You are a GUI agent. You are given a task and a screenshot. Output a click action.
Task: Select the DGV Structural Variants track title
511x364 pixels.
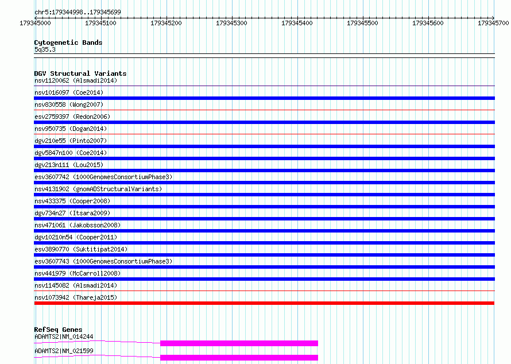[x=80, y=73]
